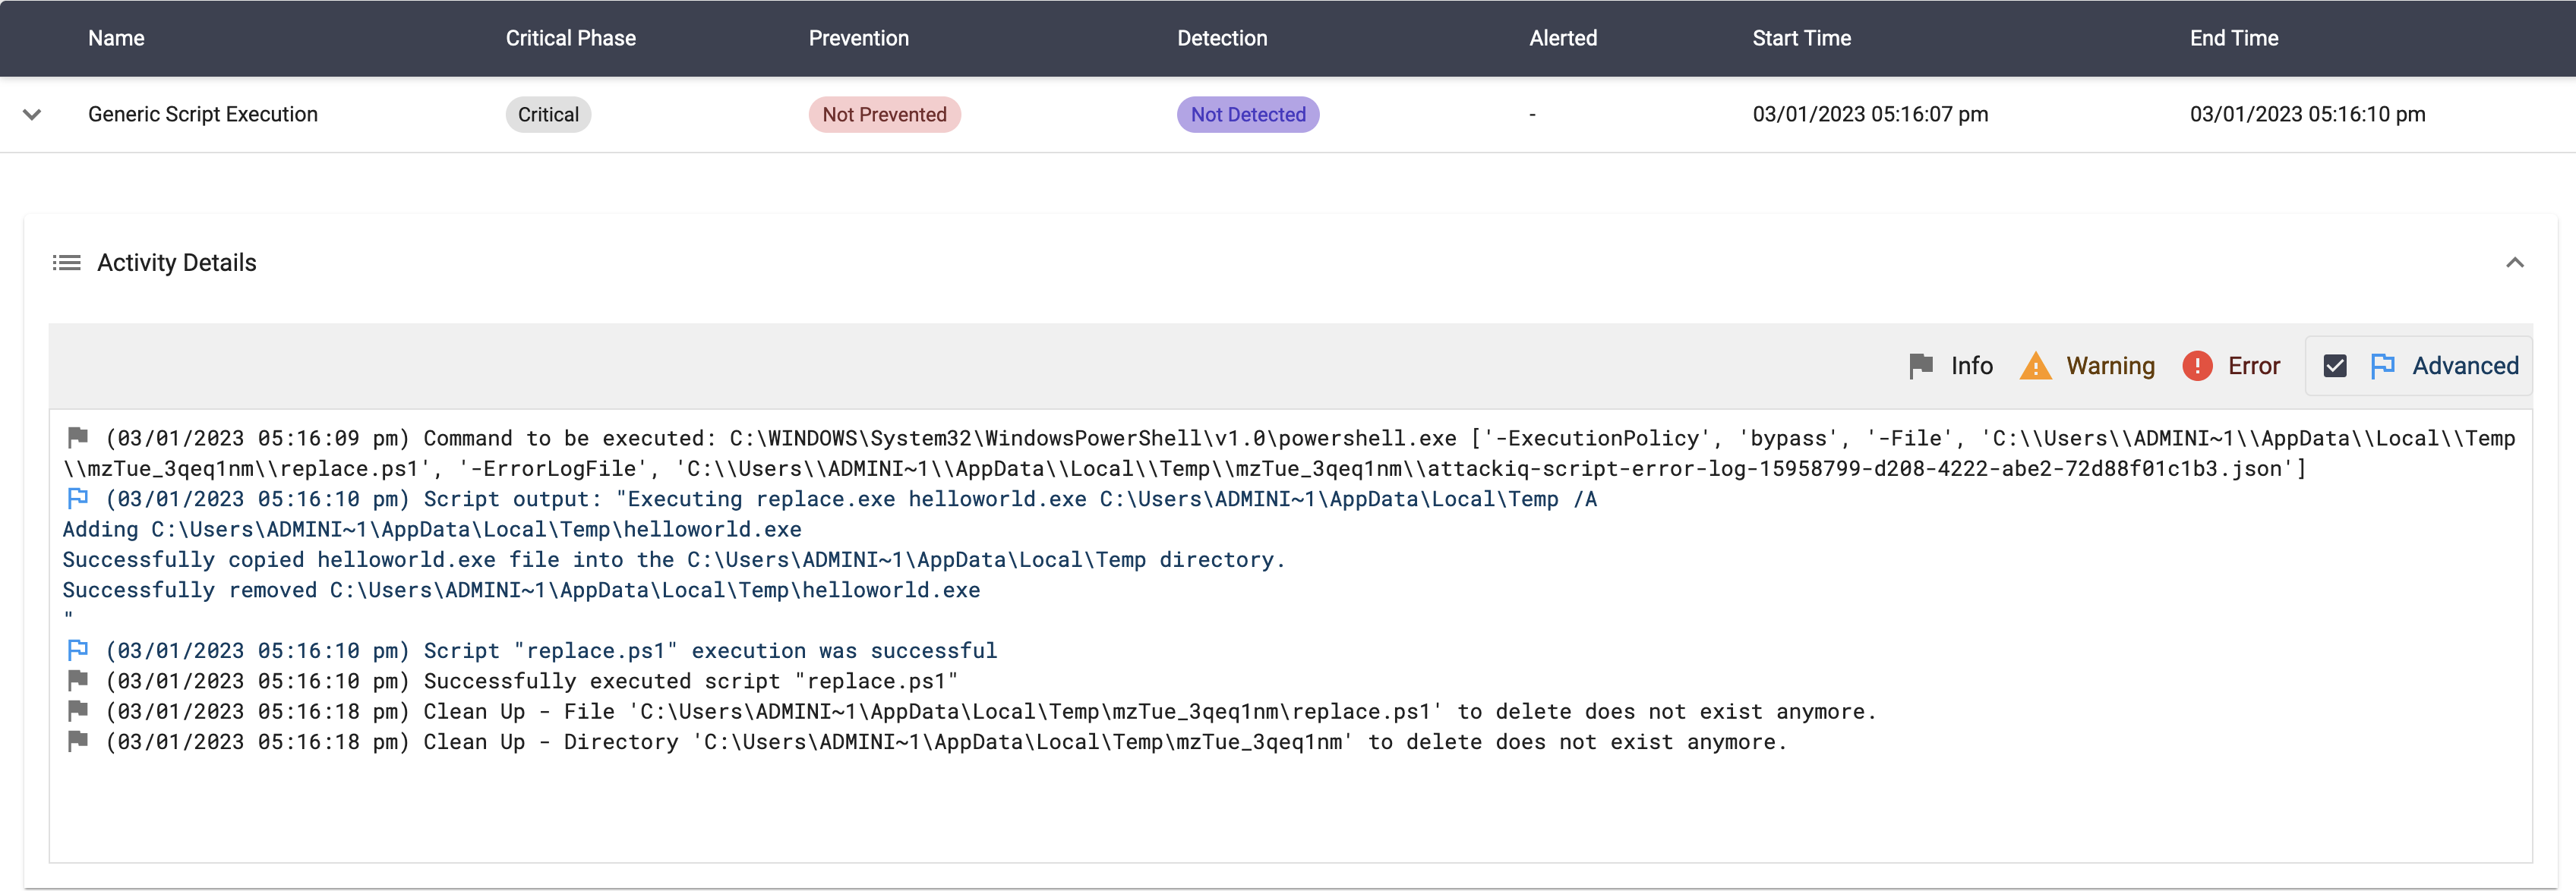Sort by the Start Time column header
This screenshot has height=891, width=2576.
click(1801, 38)
